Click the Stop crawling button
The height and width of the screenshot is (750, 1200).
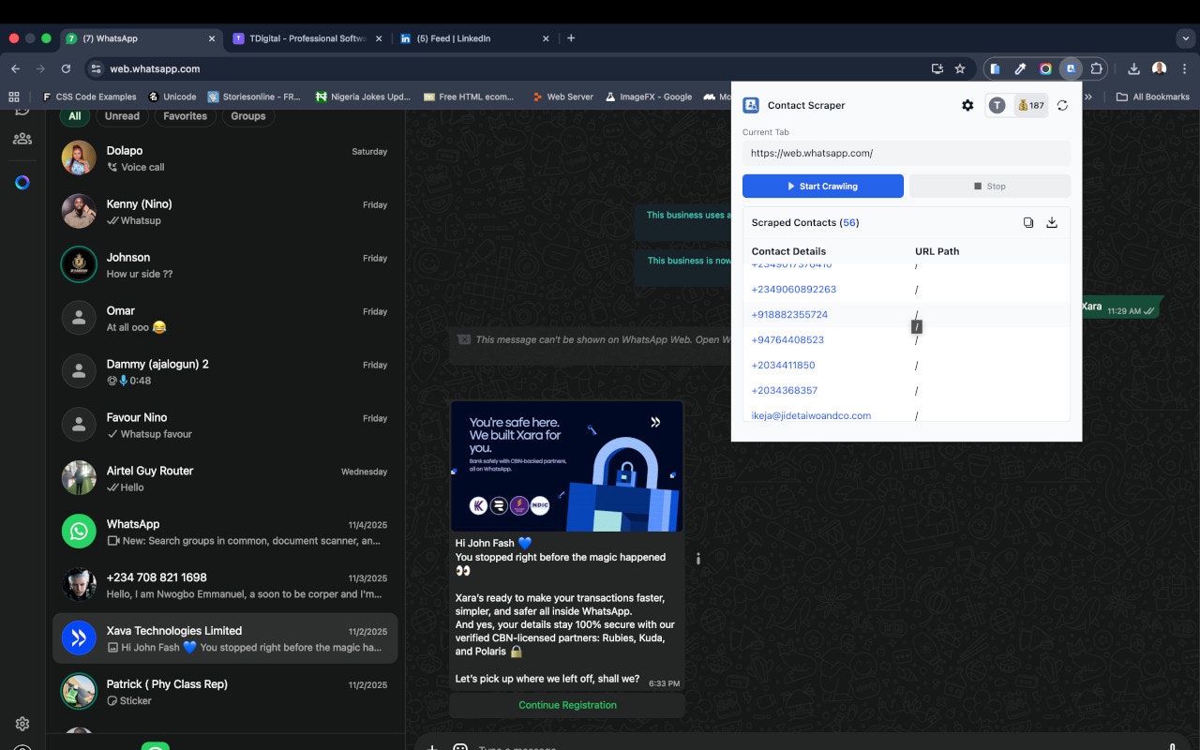tap(990, 186)
